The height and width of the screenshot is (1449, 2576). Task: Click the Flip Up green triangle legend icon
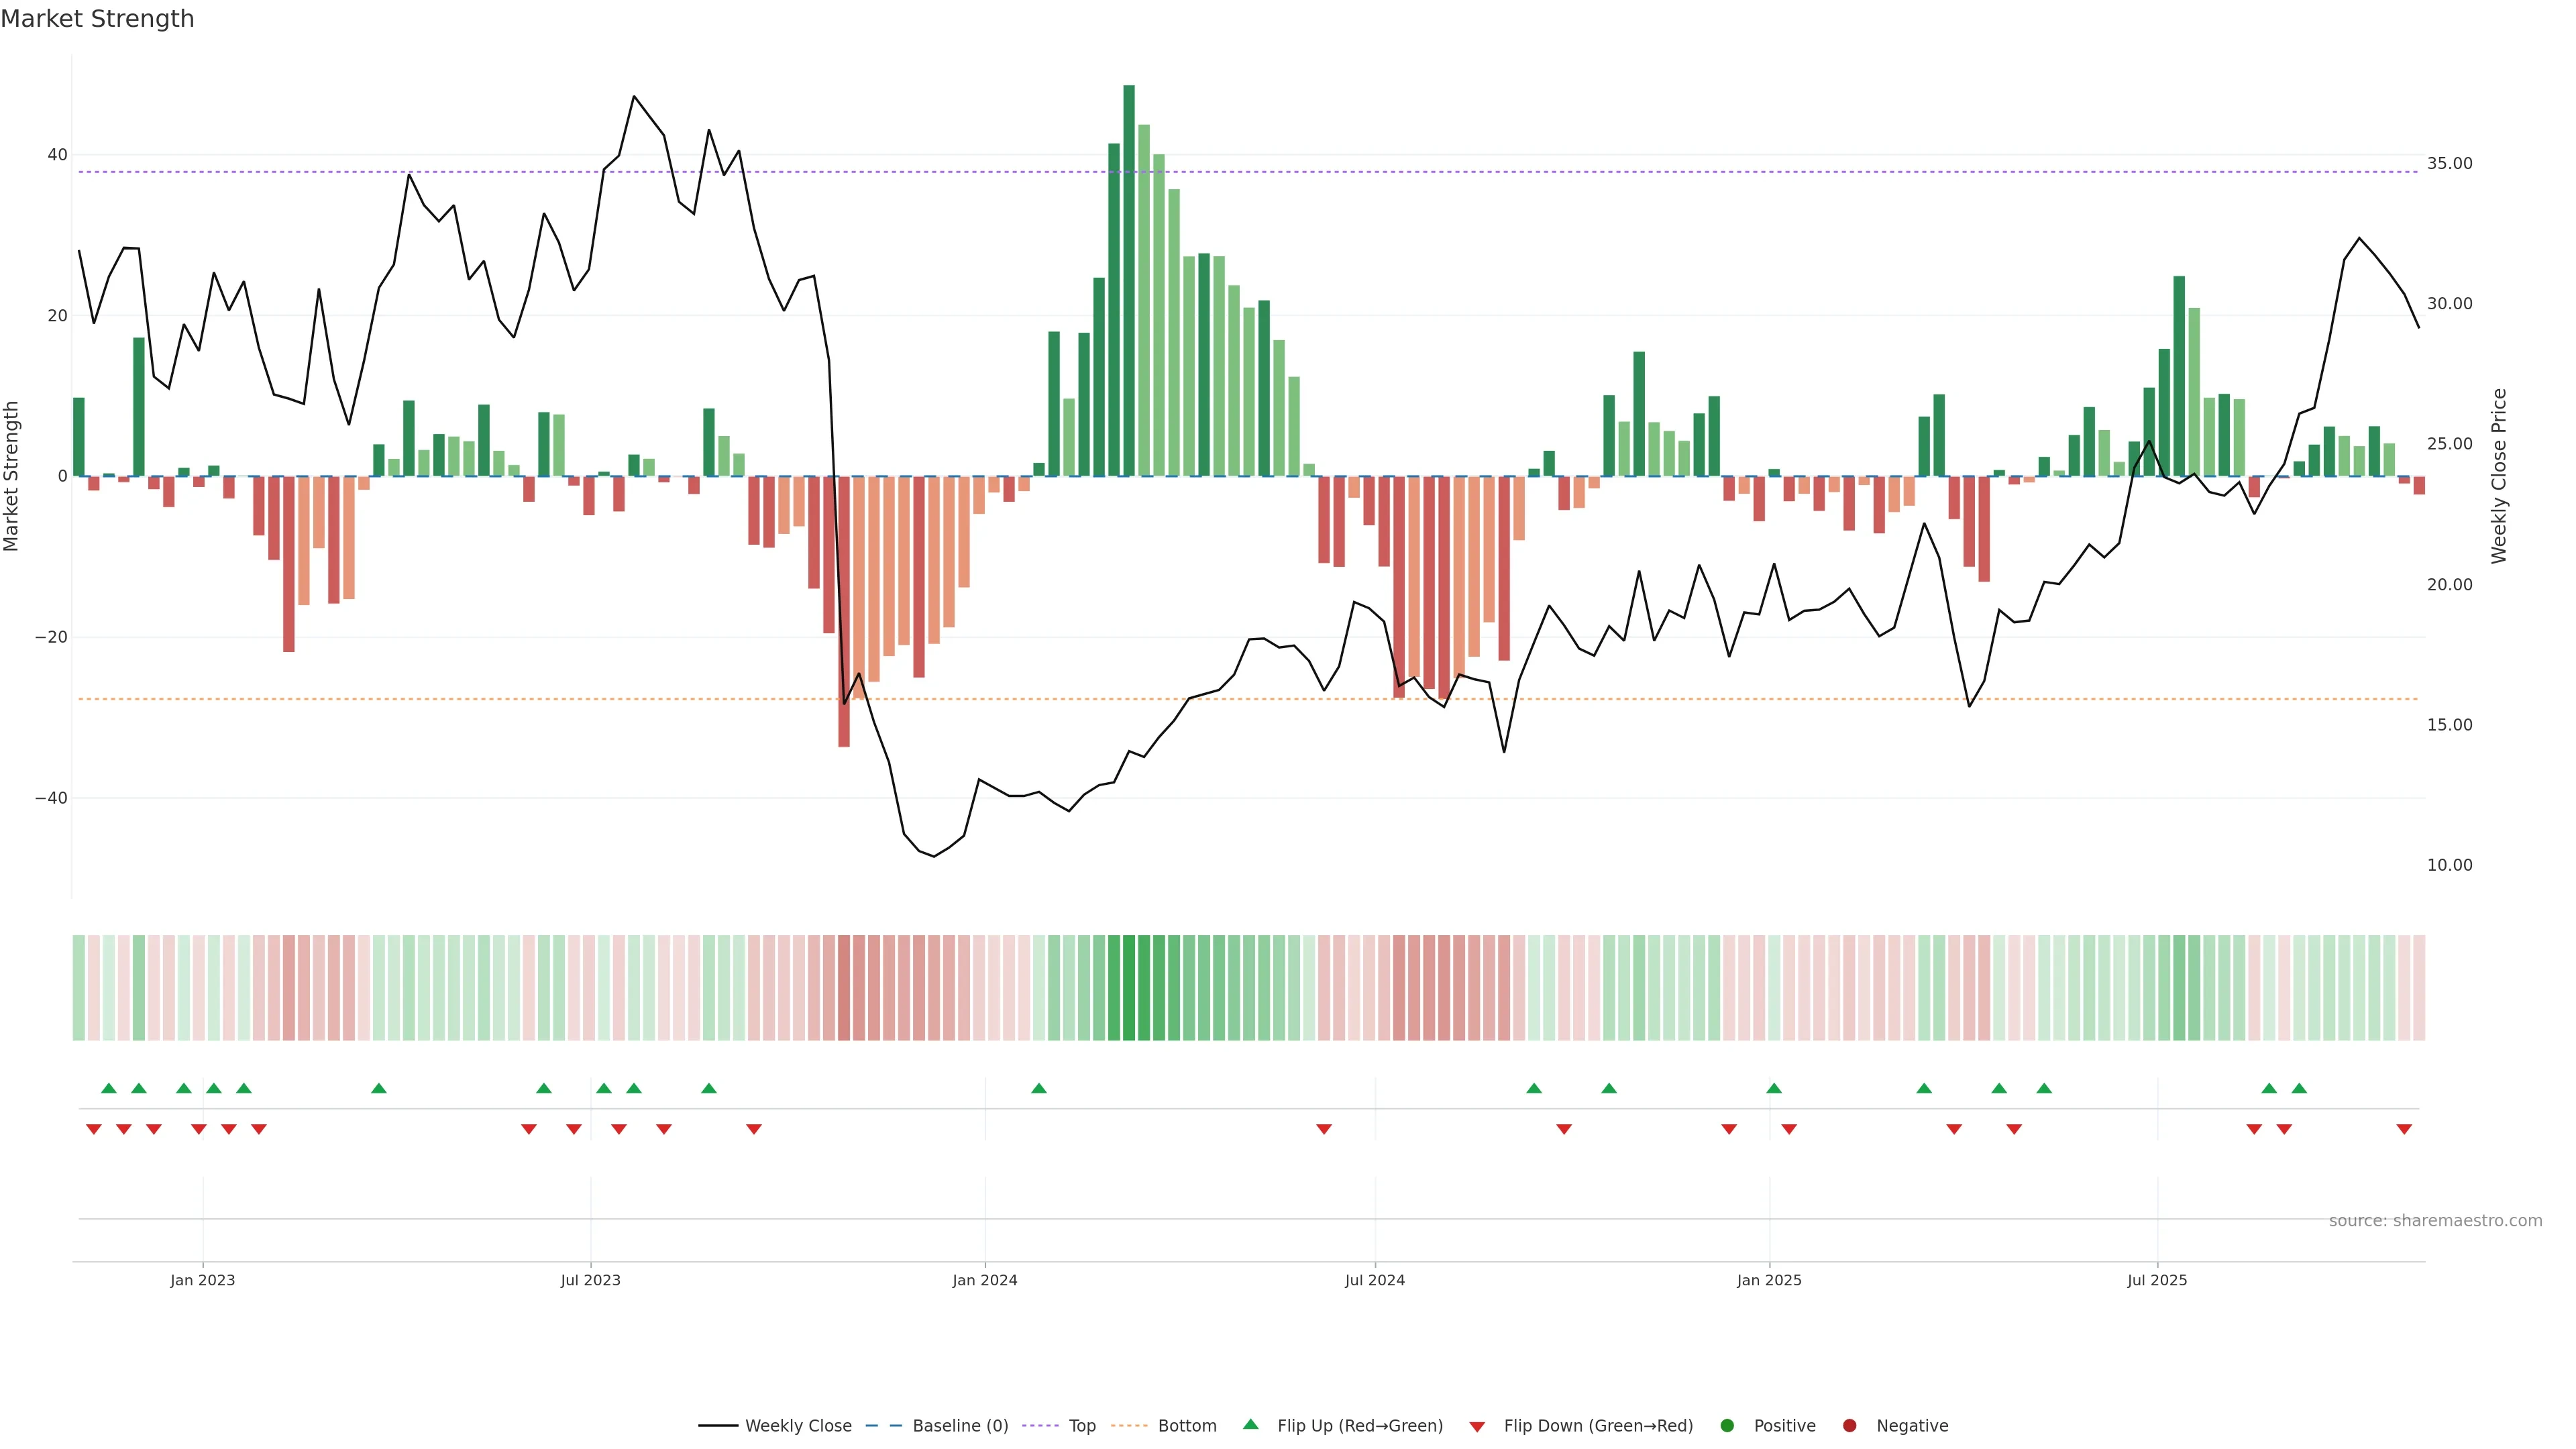1250,1425
